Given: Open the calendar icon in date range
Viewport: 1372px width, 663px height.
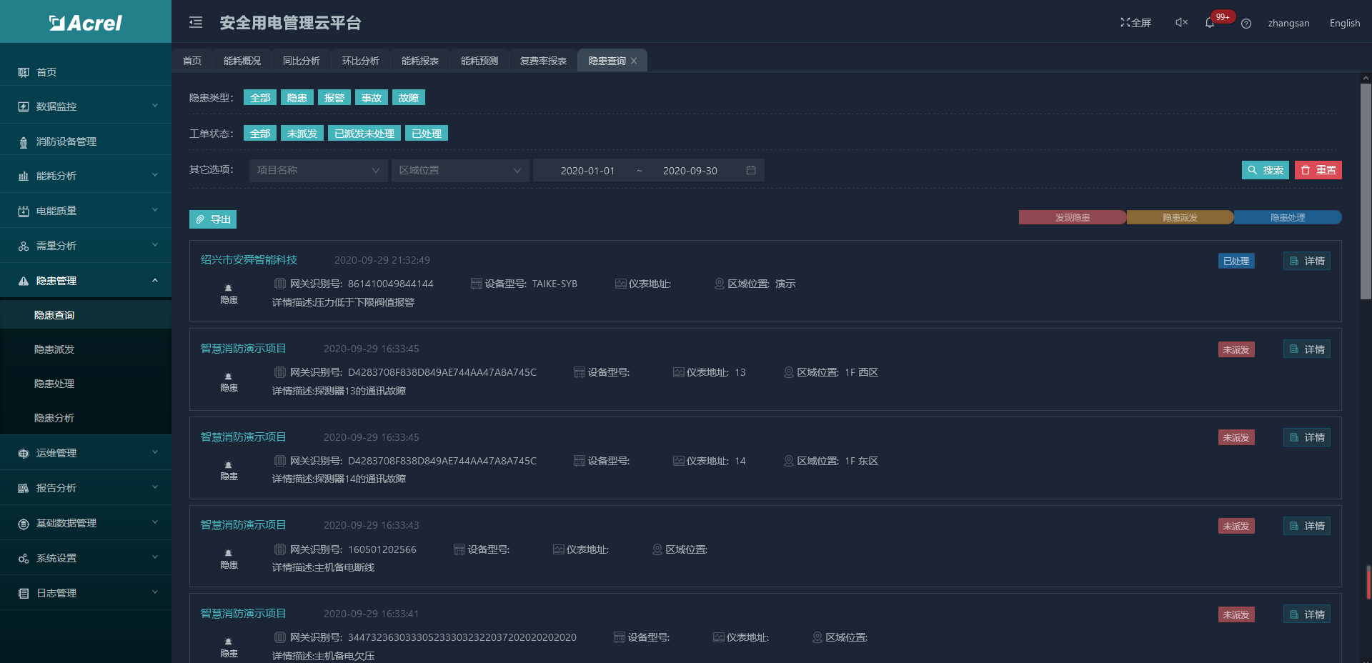Looking at the screenshot, I should pos(751,170).
